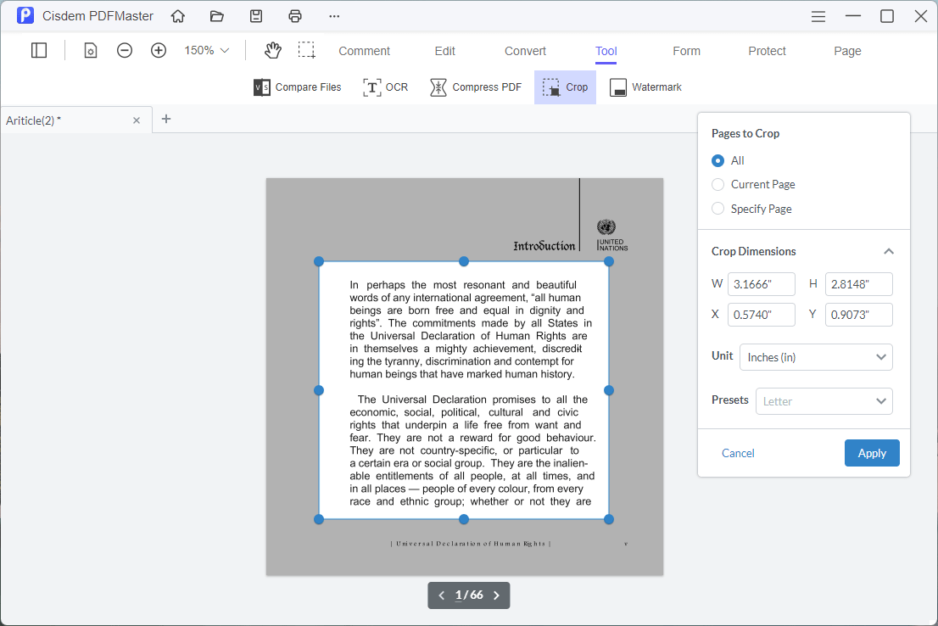Image resolution: width=938 pixels, height=626 pixels.
Task: Select Specify Page option
Action: pos(717,209)
